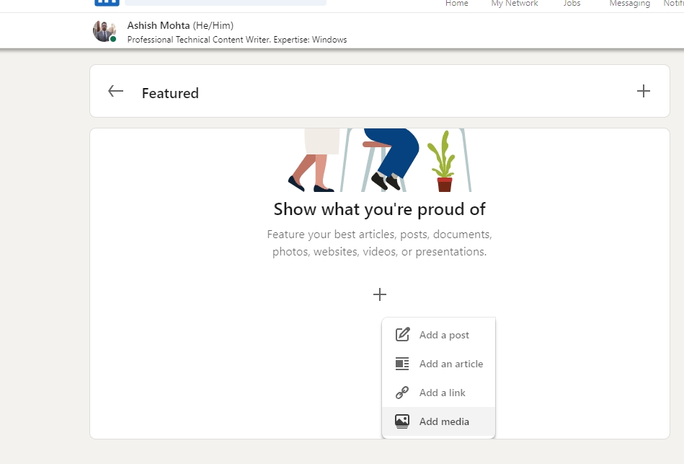Viewport: 684px width, 464px height.
Task: Select the Add a link menu entry
Action: 442,392
